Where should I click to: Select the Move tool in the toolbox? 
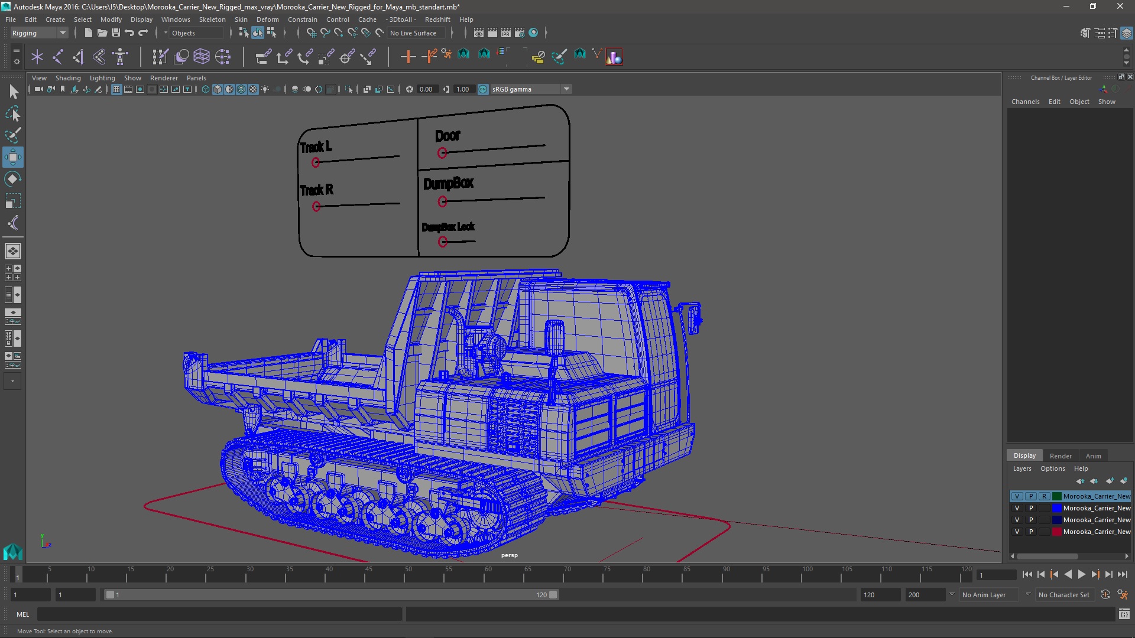(x=13, y=157)
